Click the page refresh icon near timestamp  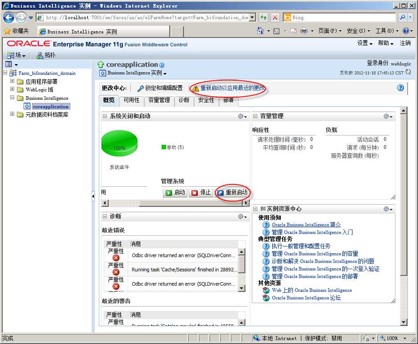coord(408,72)
